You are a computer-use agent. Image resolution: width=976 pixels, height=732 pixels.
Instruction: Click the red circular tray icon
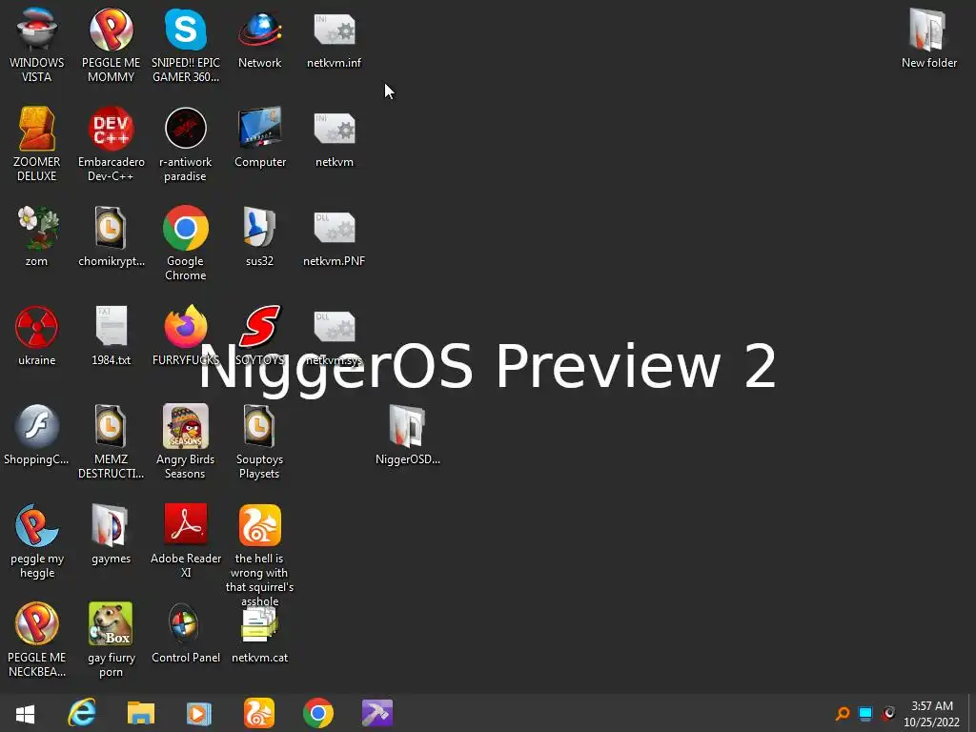pyautogui.click(x=888, y=713)
